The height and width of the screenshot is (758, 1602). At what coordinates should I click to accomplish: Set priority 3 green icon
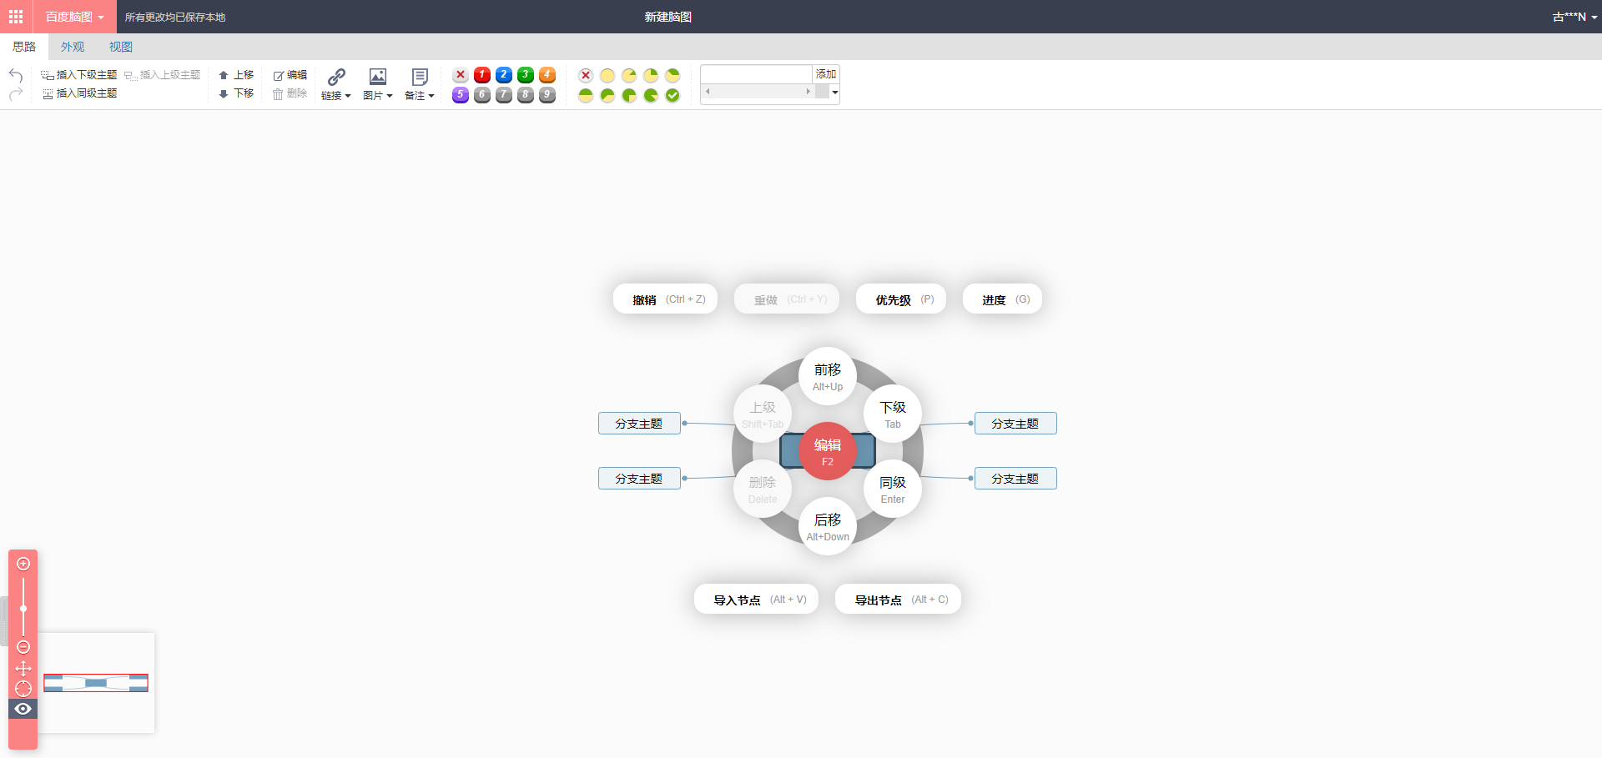[526, 75]
